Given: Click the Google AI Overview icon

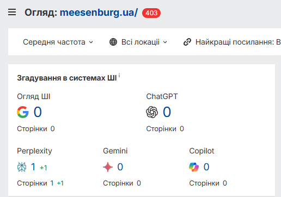Looking at the screenshot, I should tap(23, 112).
